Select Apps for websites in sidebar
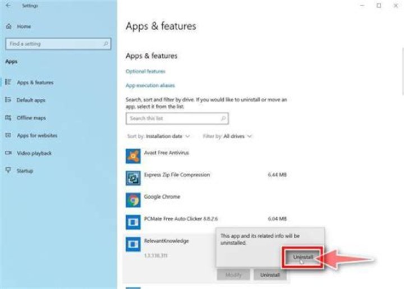404x289 pixels. [37, 135]
